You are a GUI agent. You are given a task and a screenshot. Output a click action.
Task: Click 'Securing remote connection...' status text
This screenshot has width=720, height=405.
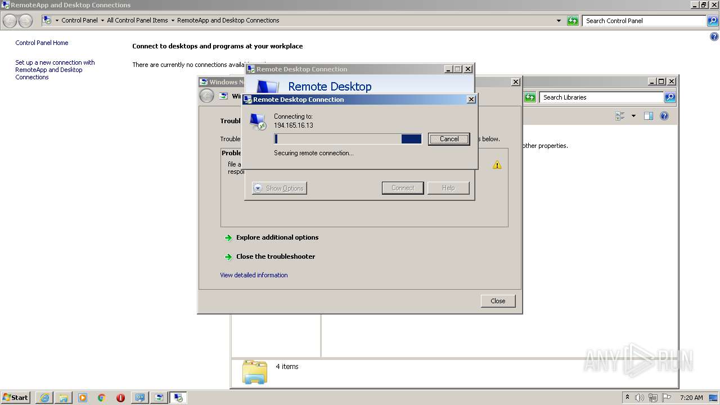point(313,153)
